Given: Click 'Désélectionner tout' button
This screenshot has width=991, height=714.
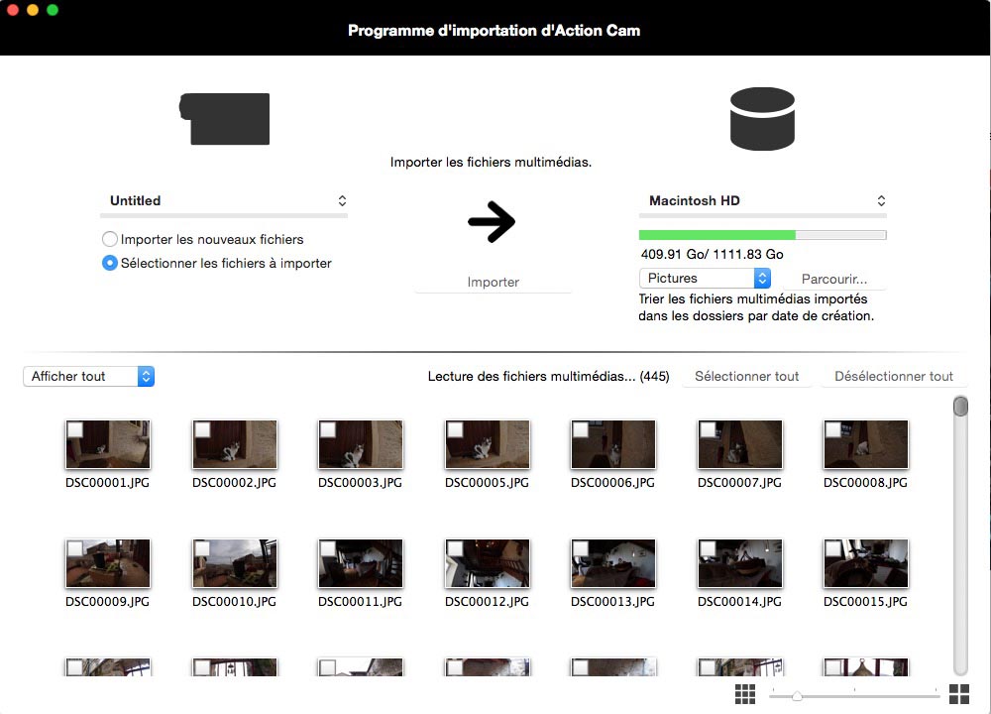Looking at the screenshot, I should point(894,376).
